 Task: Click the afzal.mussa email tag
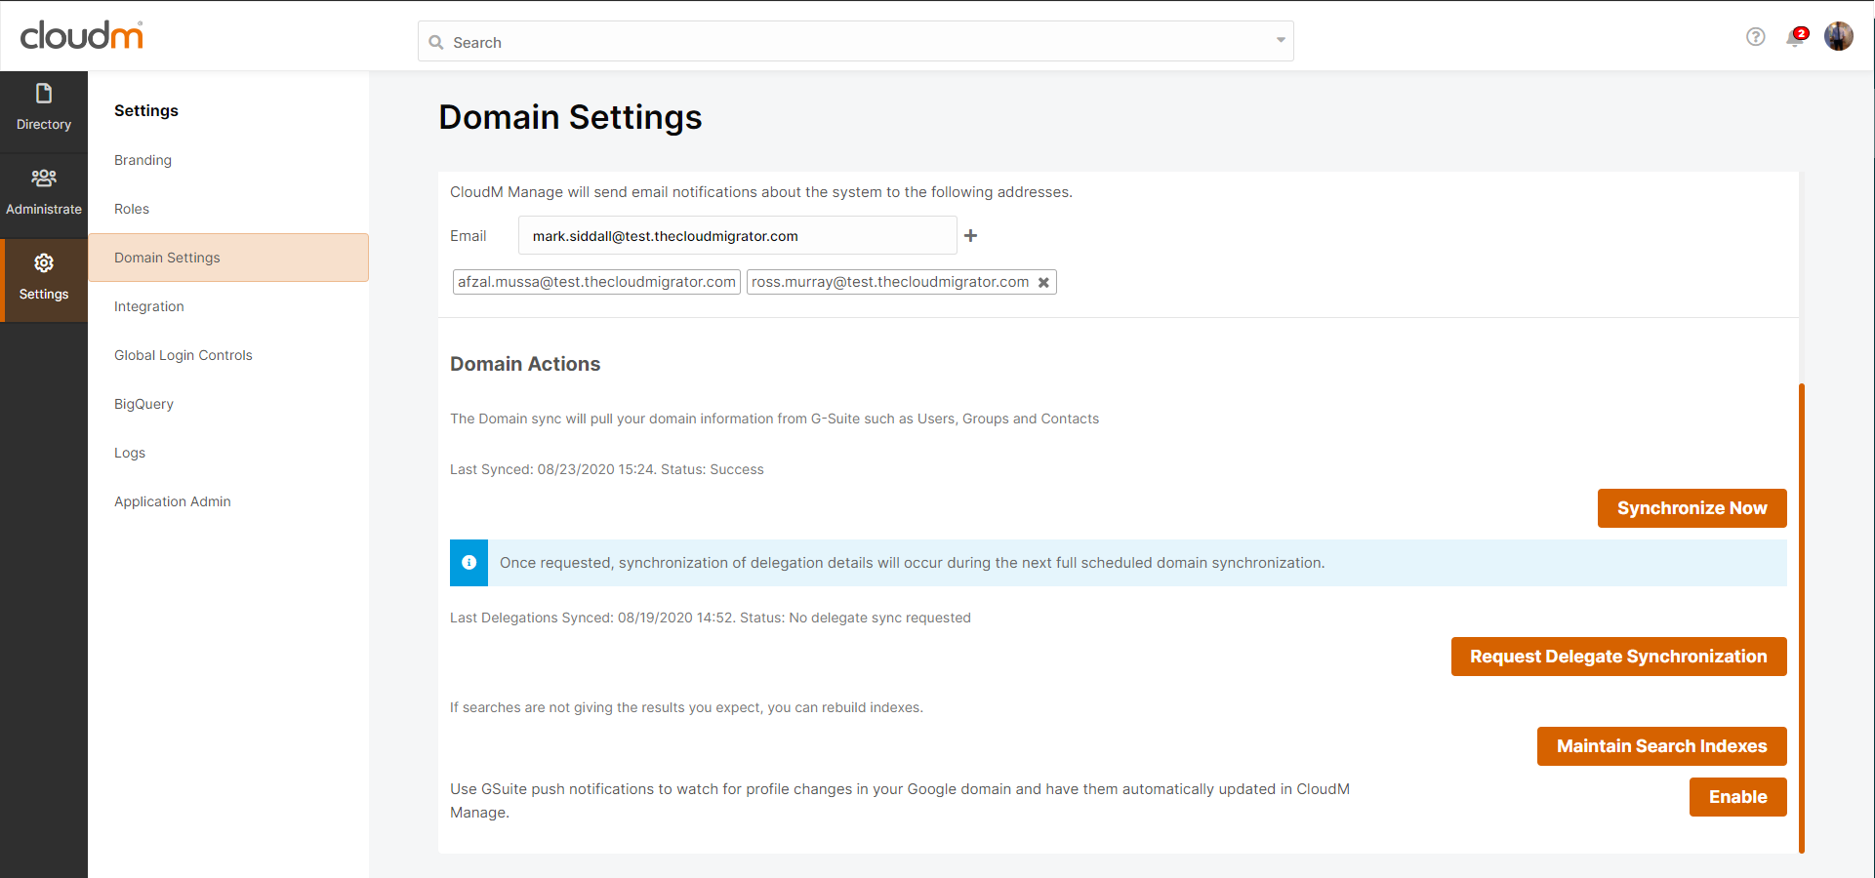(x=596, y=282)
